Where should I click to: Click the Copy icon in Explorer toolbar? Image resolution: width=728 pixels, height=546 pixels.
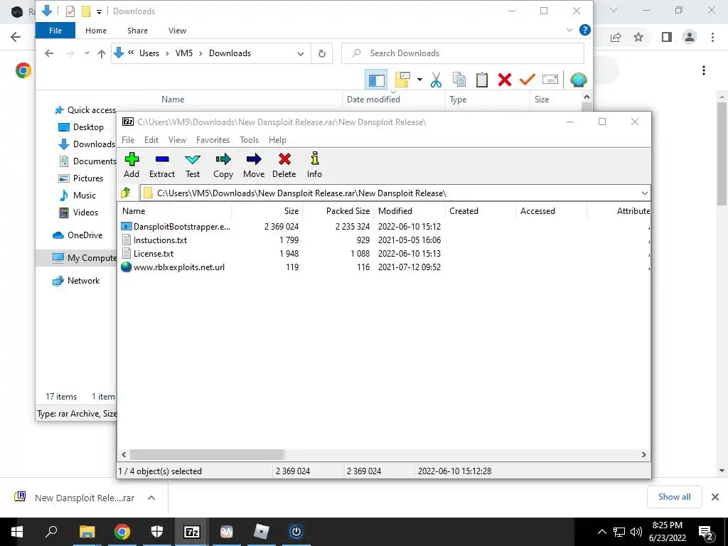[459, 80]
